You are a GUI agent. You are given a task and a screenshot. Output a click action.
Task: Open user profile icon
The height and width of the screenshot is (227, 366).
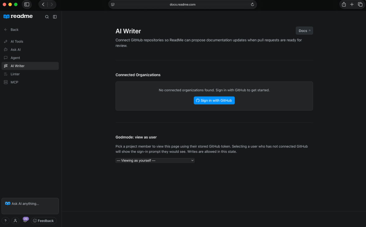pyautogui.click(x=16, y=221)
